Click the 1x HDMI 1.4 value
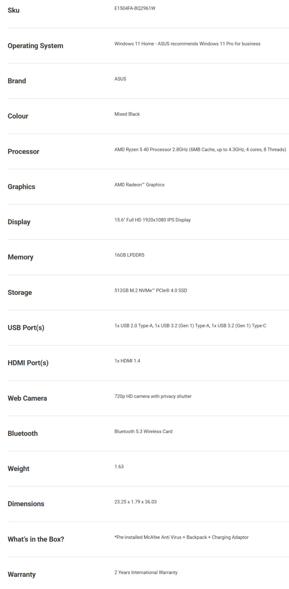The width and height of the screenshot is (289, 589). [127, 361]
